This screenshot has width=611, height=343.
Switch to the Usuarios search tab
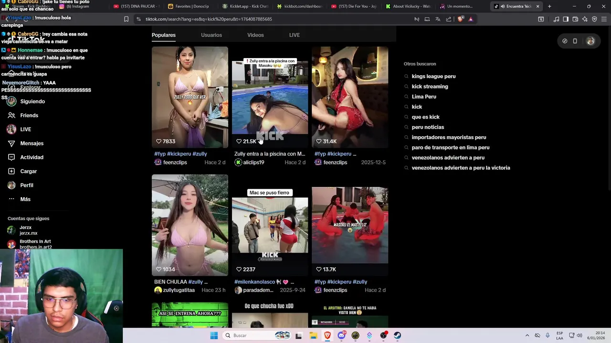point(211,35)
